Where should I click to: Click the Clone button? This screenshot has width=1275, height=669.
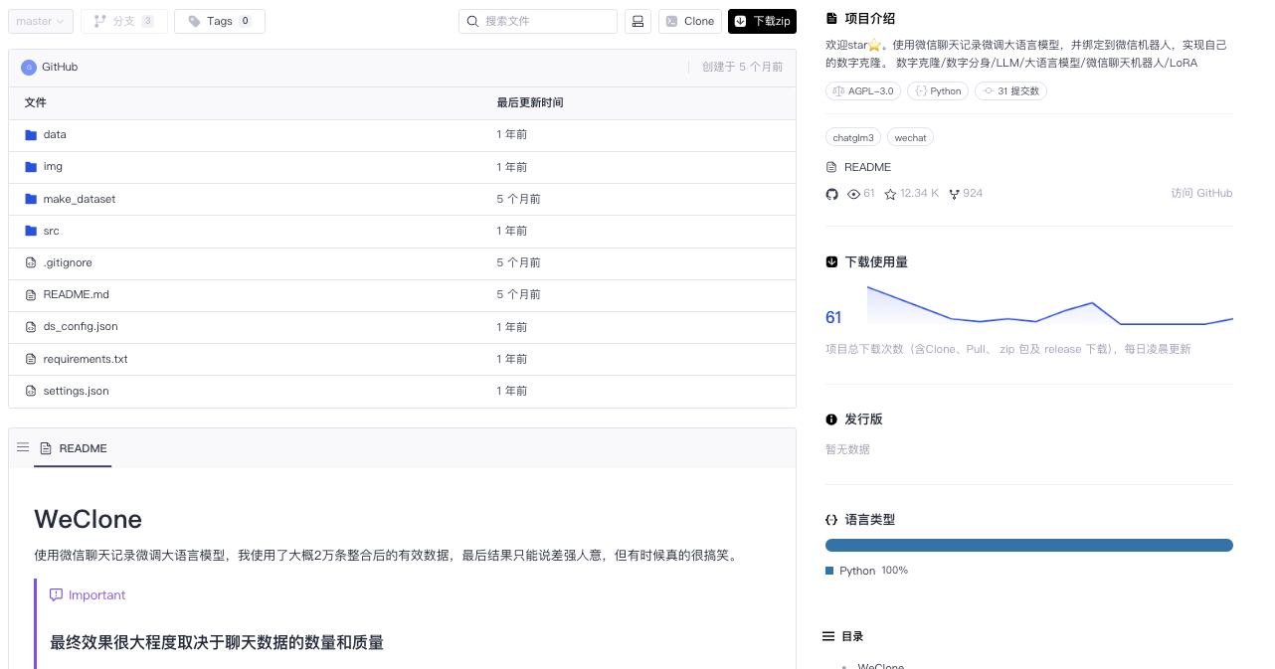[x=690, y=21]
